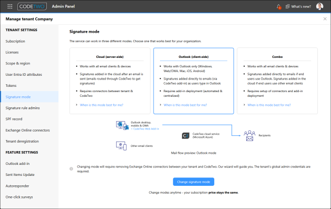Click the 'price stays the same' text

[x=223, y=193]
